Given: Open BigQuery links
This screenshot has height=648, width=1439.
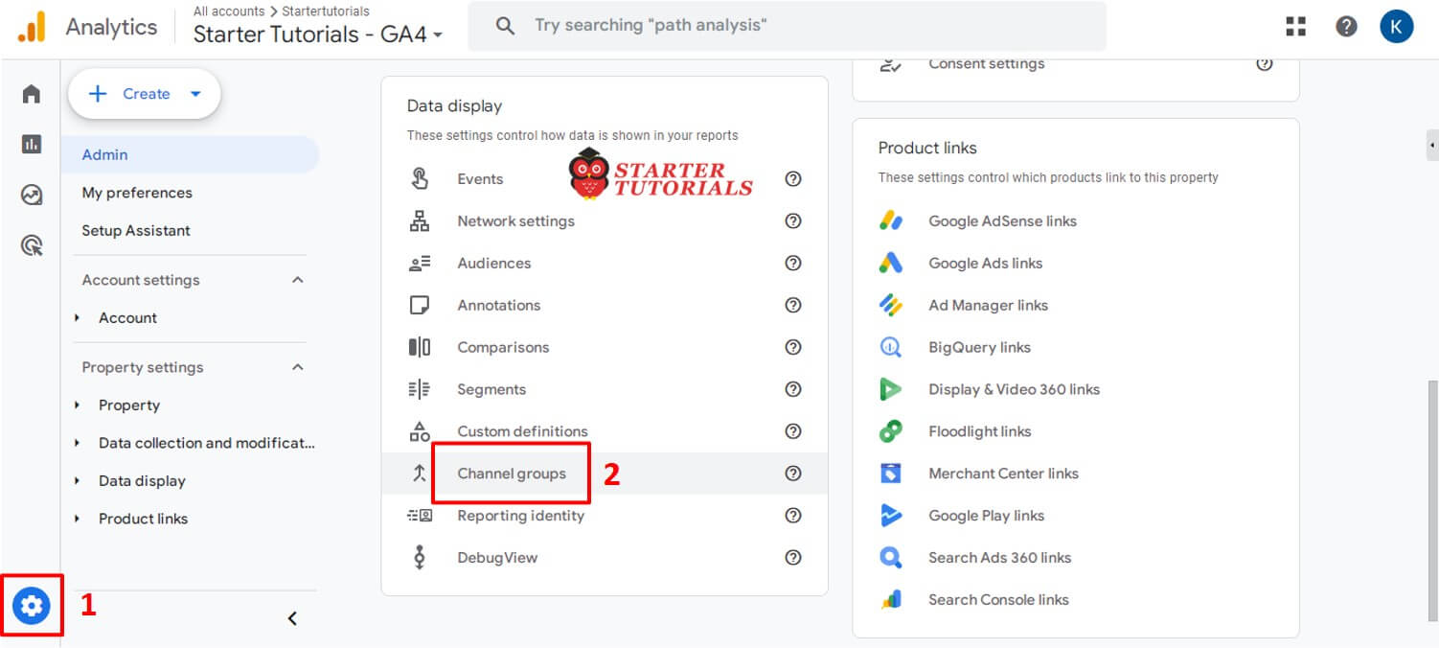Looking at the screenshot, I should 979,347.
